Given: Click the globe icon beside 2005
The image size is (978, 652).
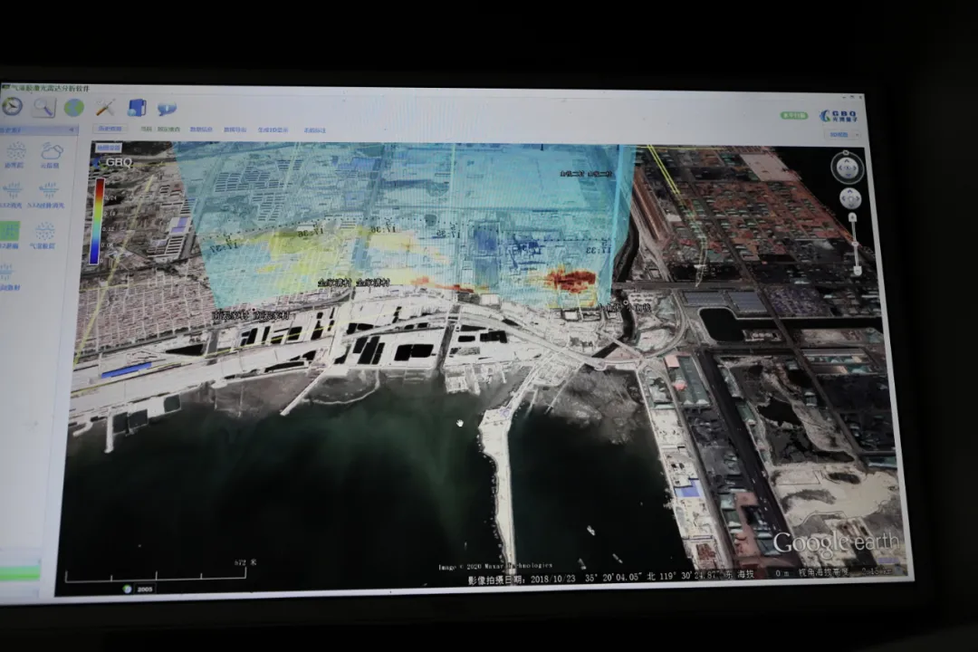Looking at the screenshot, I should pyautogui.click(x=128, y=589).
